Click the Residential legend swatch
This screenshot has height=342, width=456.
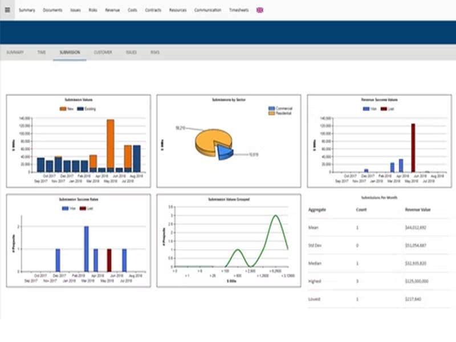tap(271, 114)
